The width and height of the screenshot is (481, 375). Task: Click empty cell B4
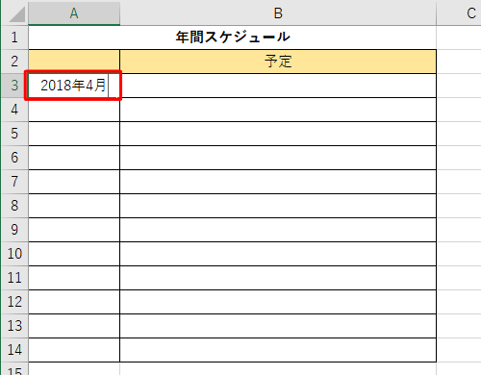tap(278, 110)
